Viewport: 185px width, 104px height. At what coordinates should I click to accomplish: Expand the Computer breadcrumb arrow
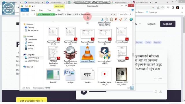tap(51, 14)
